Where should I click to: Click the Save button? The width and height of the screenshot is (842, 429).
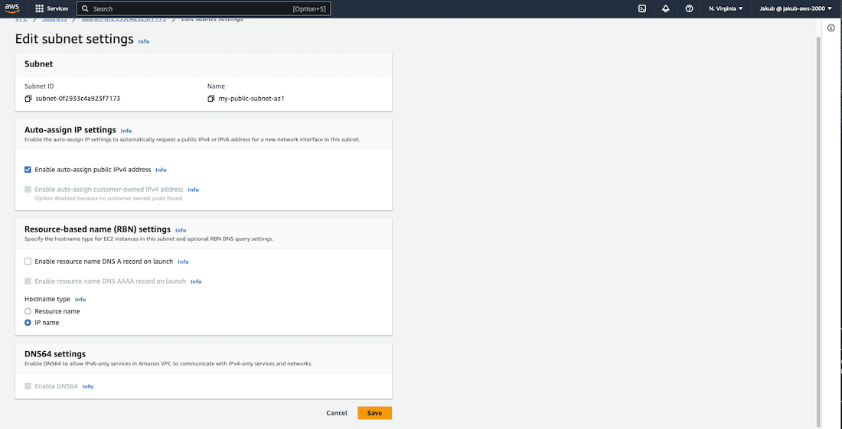[x=374, y=413]
